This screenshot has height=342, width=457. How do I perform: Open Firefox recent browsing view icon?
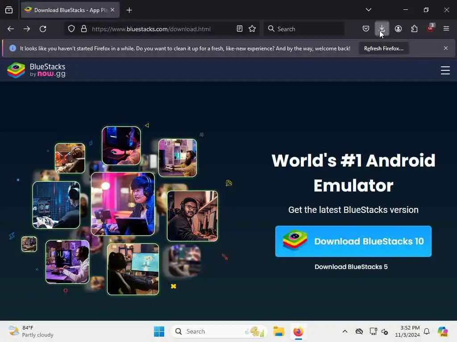pyautogui.click(x=9, y=10)
